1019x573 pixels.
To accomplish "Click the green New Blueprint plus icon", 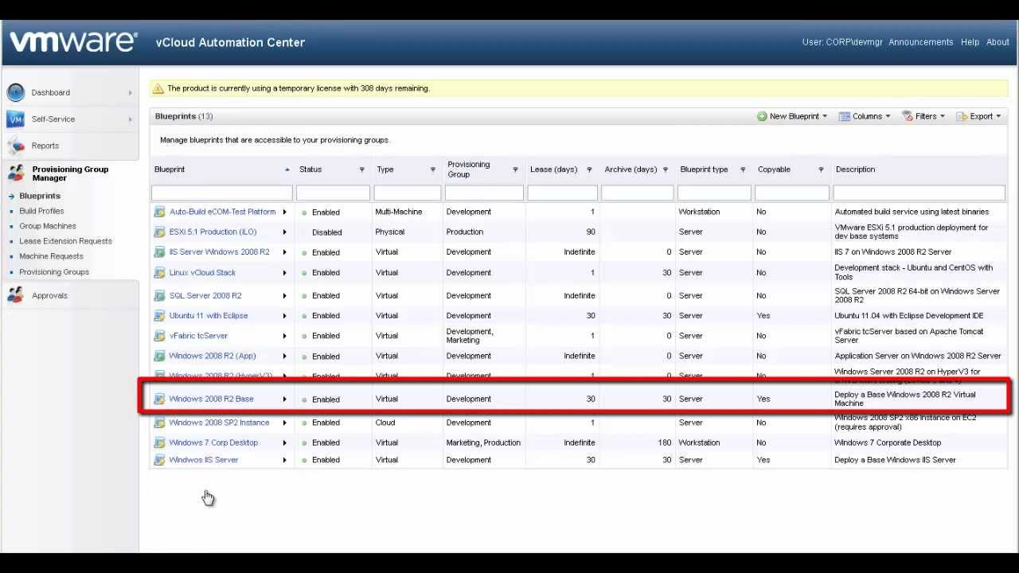I will point(762,116).
